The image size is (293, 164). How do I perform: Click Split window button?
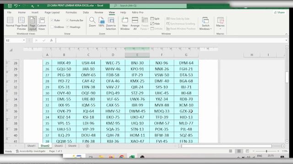(x=155, y=19)
